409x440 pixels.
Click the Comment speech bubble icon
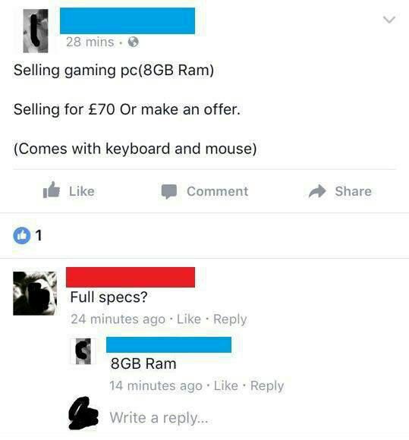tap(168, 192)
